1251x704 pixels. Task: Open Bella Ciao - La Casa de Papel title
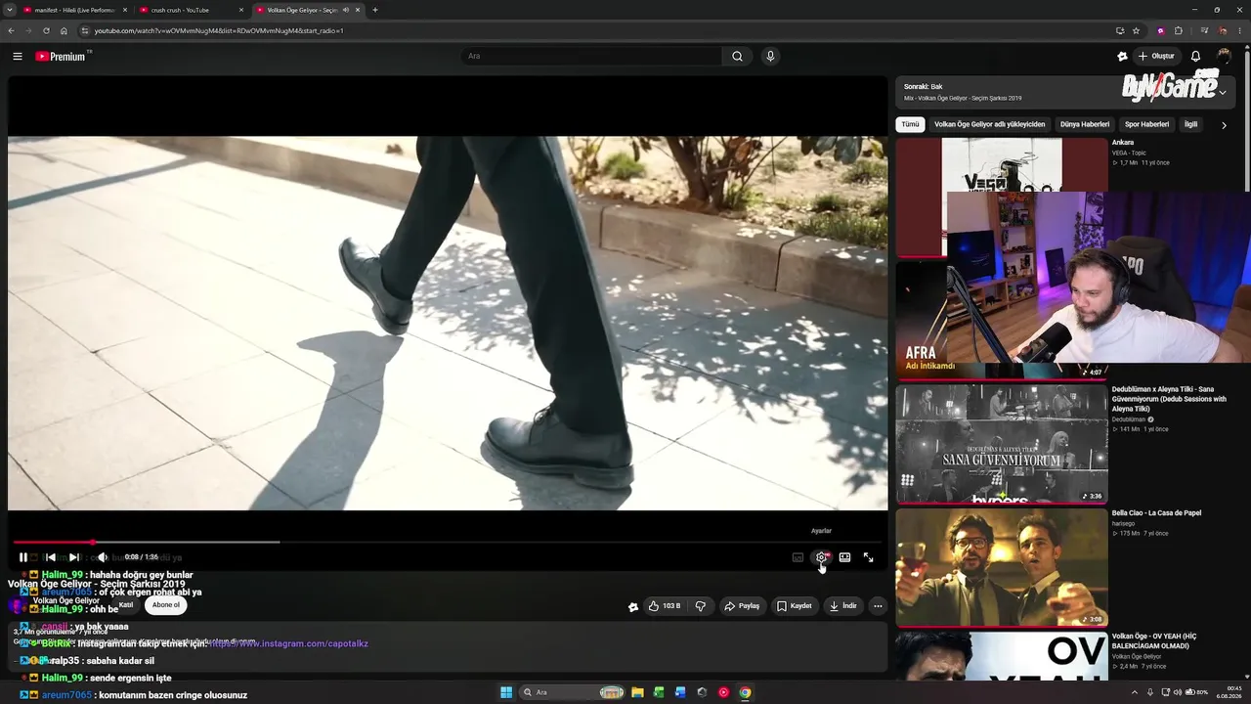point(1156,513)
